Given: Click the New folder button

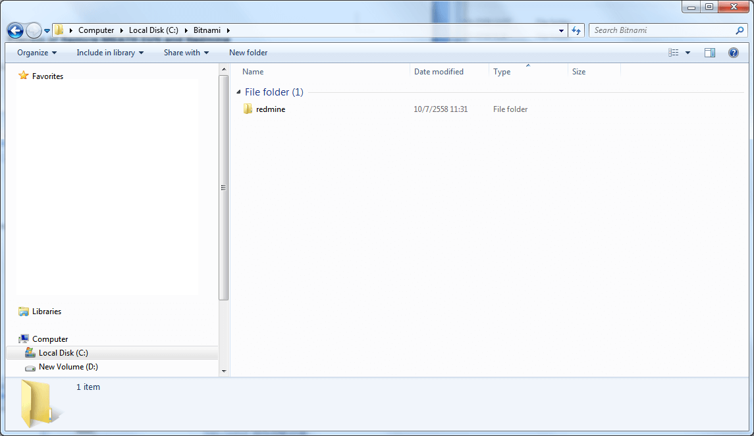Looking at the screenshot, I should (248, 52).
